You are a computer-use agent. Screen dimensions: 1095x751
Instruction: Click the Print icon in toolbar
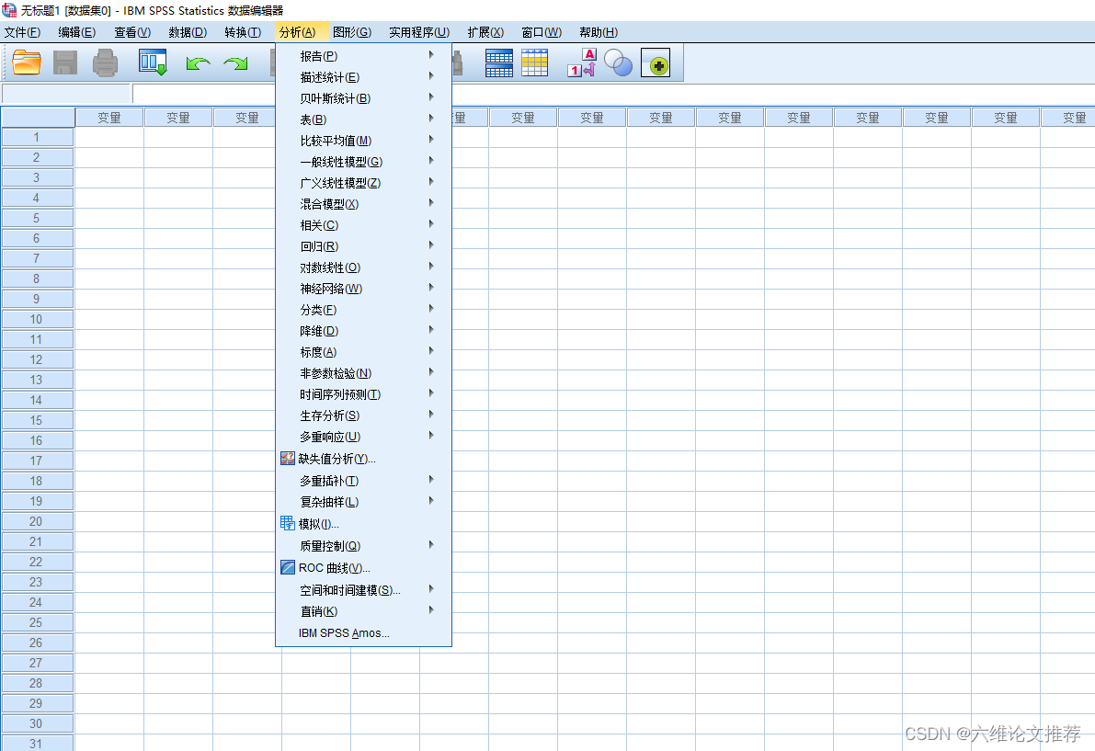(105, 63)
